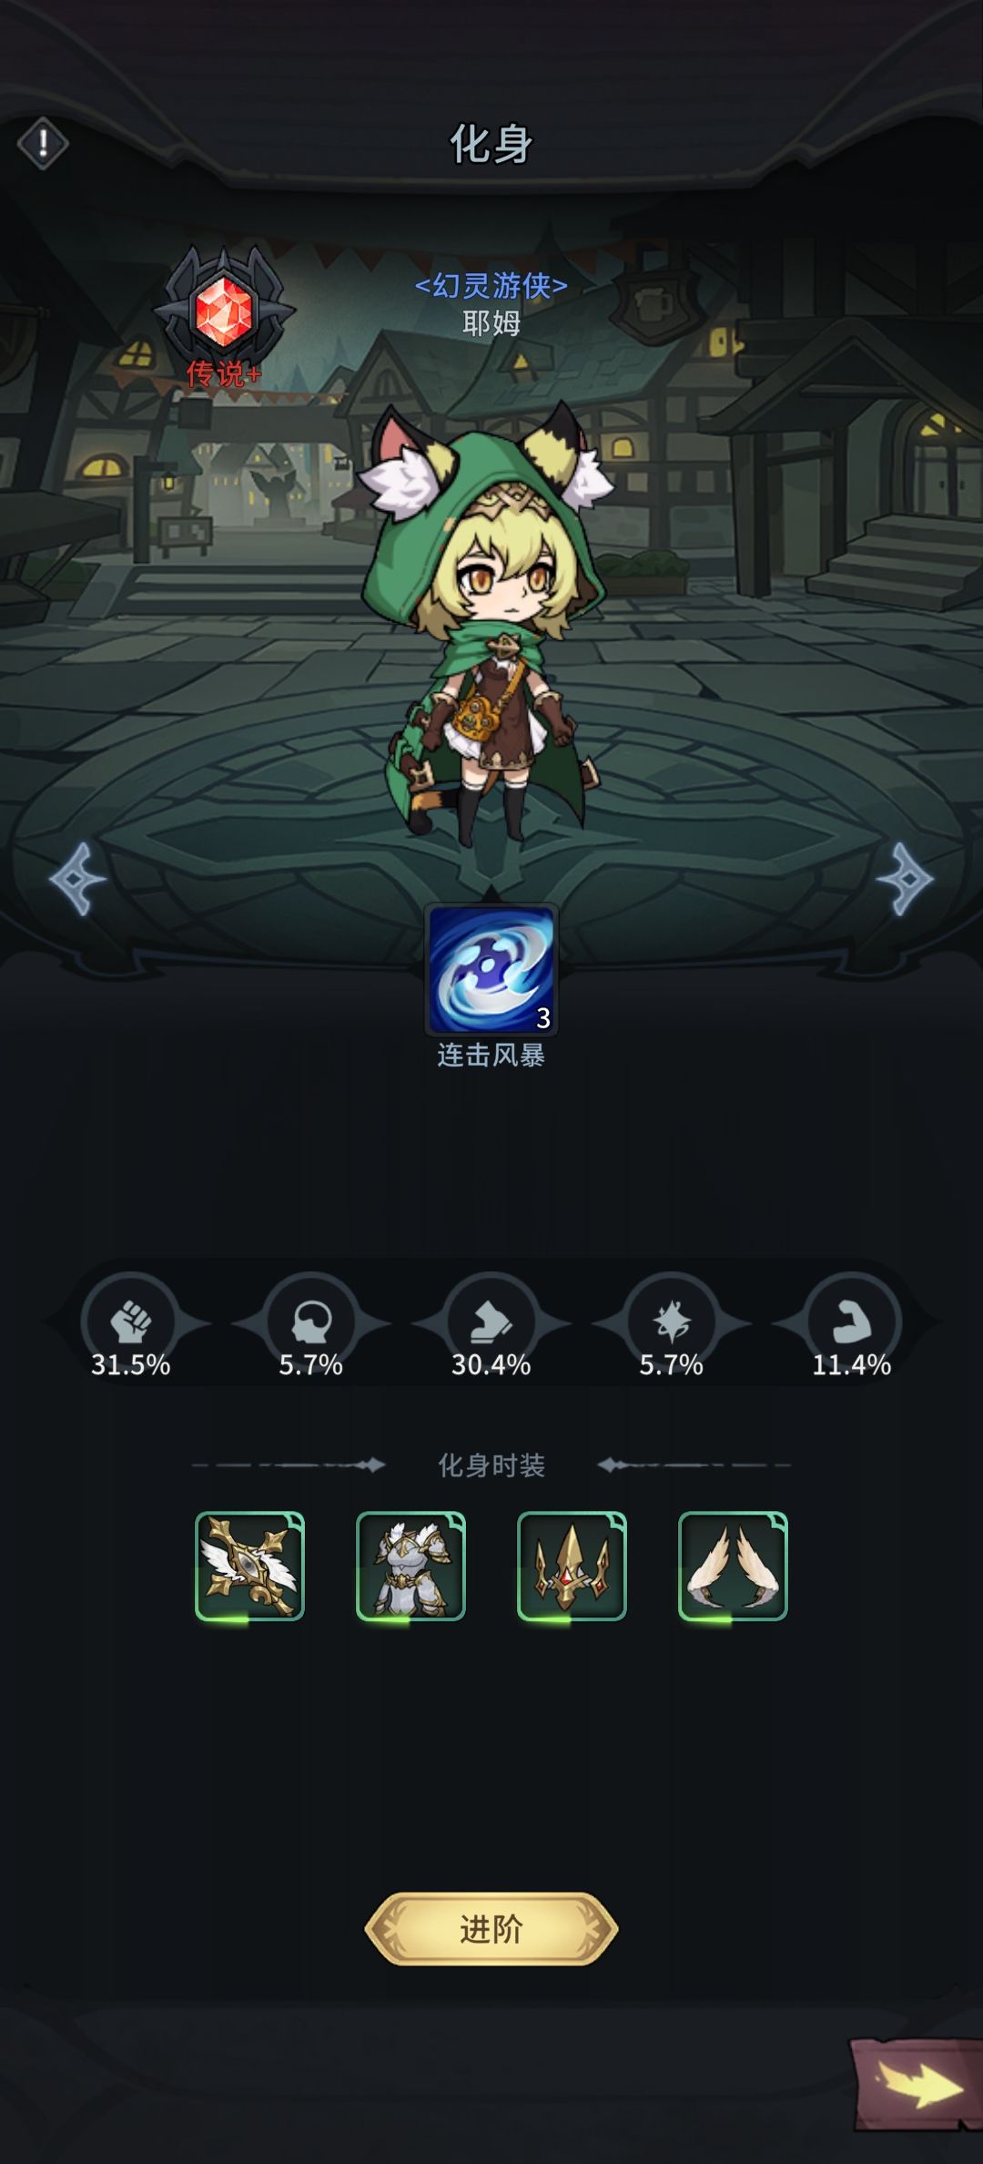View spark stat icon showing 5.7%
Screen dimensions: 983x2164
tap(672, 1325)
